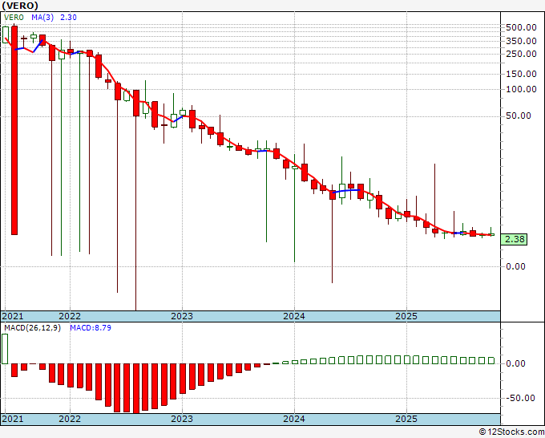Click the 250.00 price axis label
545x438 pixels.
pyautogui.click(x=522, y=54)
